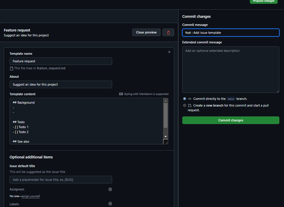Click 'This will be suggested as the issue title'
Screen dimensions: 284x207
[x=37, y=172]
